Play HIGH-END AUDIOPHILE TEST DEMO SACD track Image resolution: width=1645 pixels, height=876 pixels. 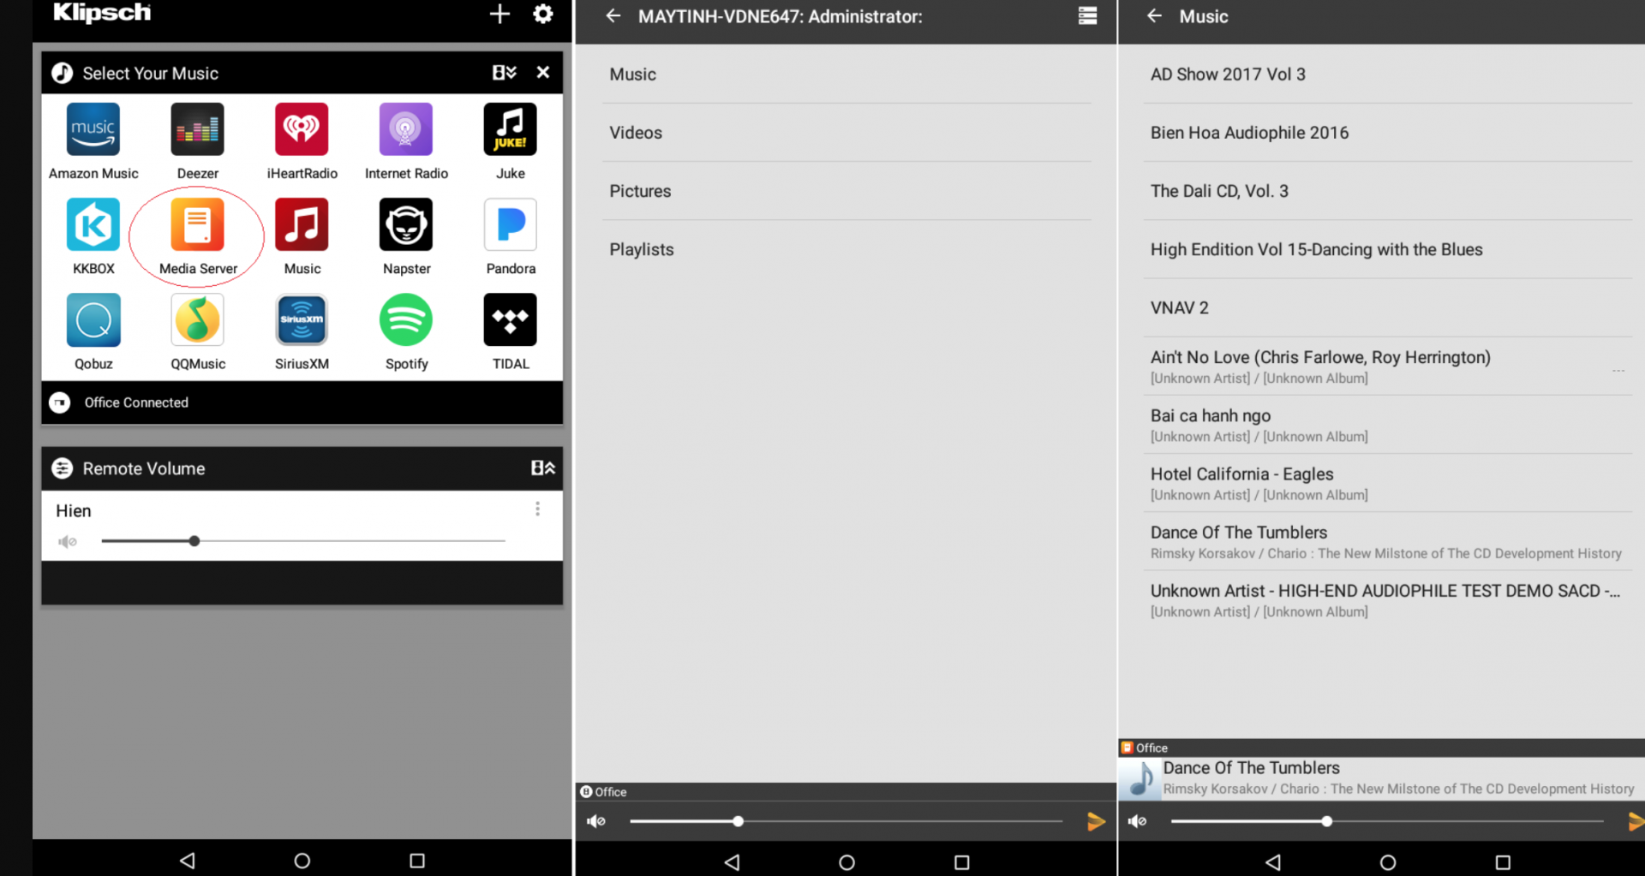pyautogui.click(x=1388, y=599)
